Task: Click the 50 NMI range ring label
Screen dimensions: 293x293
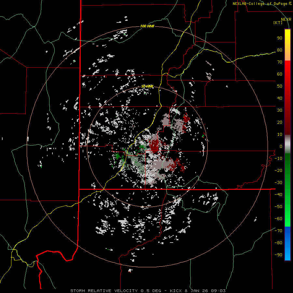Action: (x=147, y=86)
